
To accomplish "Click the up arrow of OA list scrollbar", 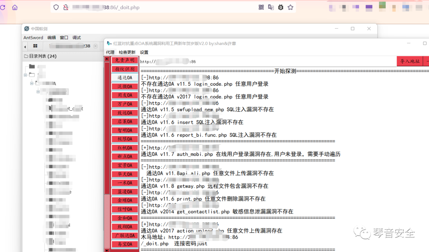I will [x=107, y=59].
